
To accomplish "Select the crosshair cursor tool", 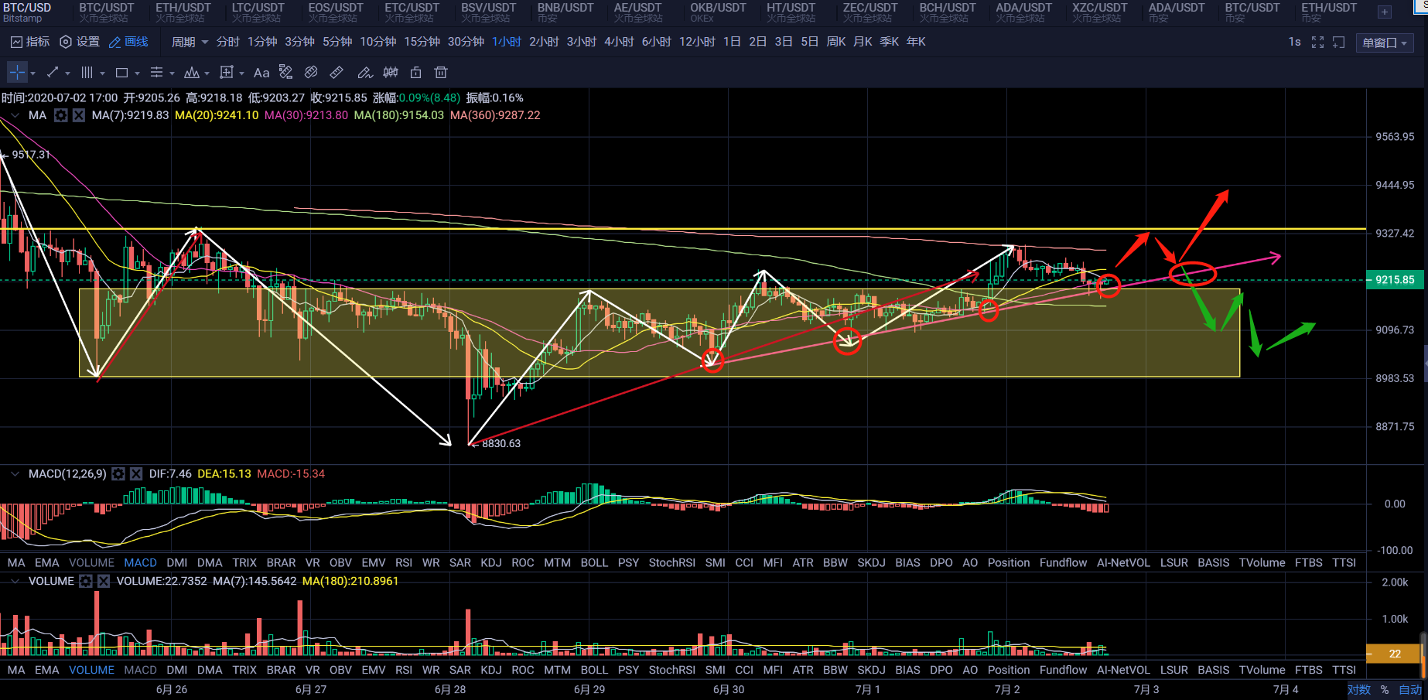I will pos(17,73).
